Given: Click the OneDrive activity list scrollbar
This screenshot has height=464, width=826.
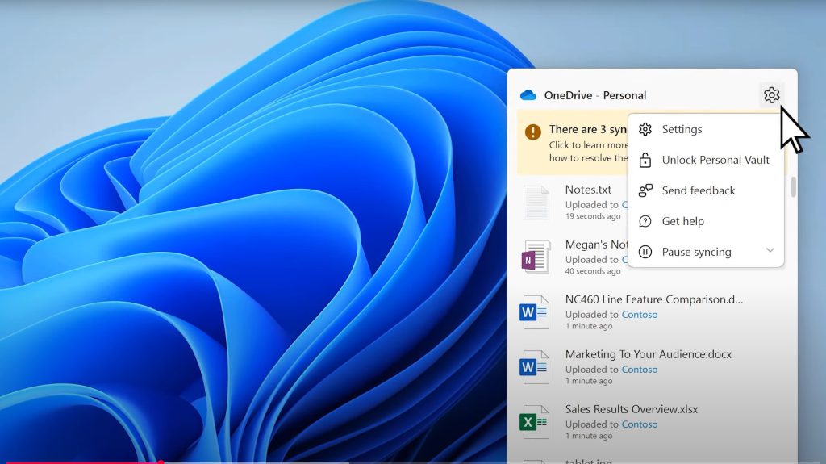Looking at the screenshot, I should coord(793,187).
